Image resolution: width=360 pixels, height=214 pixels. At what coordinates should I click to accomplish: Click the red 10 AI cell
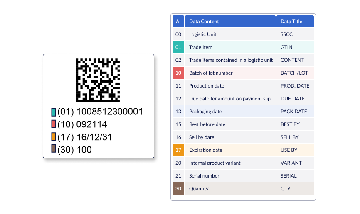point(178,73)
